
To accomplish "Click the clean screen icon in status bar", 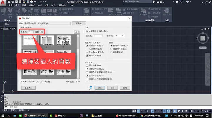I will pyautogui.click(x=206, y=111).
